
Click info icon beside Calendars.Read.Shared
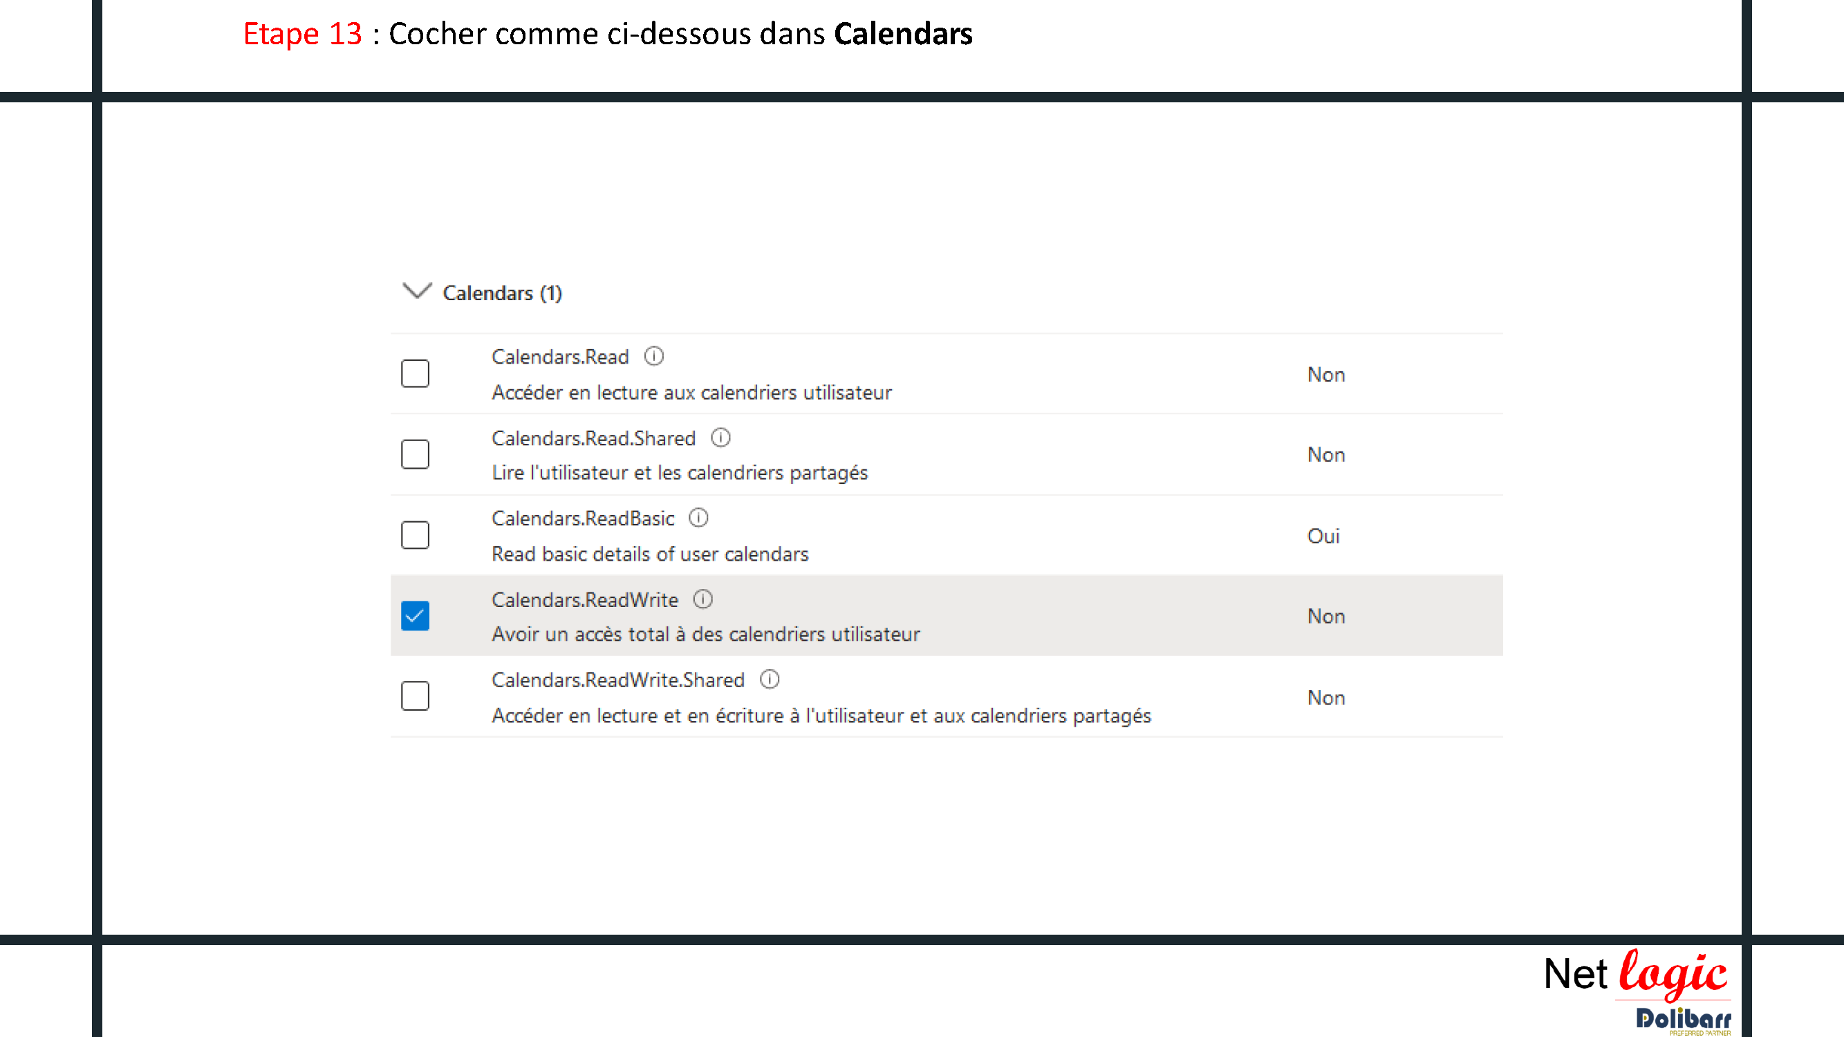pyautogui.click(x=720, y=438)
